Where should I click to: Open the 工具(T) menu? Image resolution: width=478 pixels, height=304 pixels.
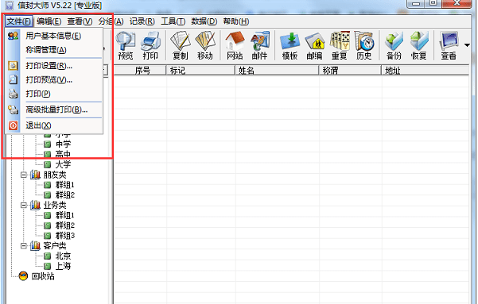coord(173,21)
